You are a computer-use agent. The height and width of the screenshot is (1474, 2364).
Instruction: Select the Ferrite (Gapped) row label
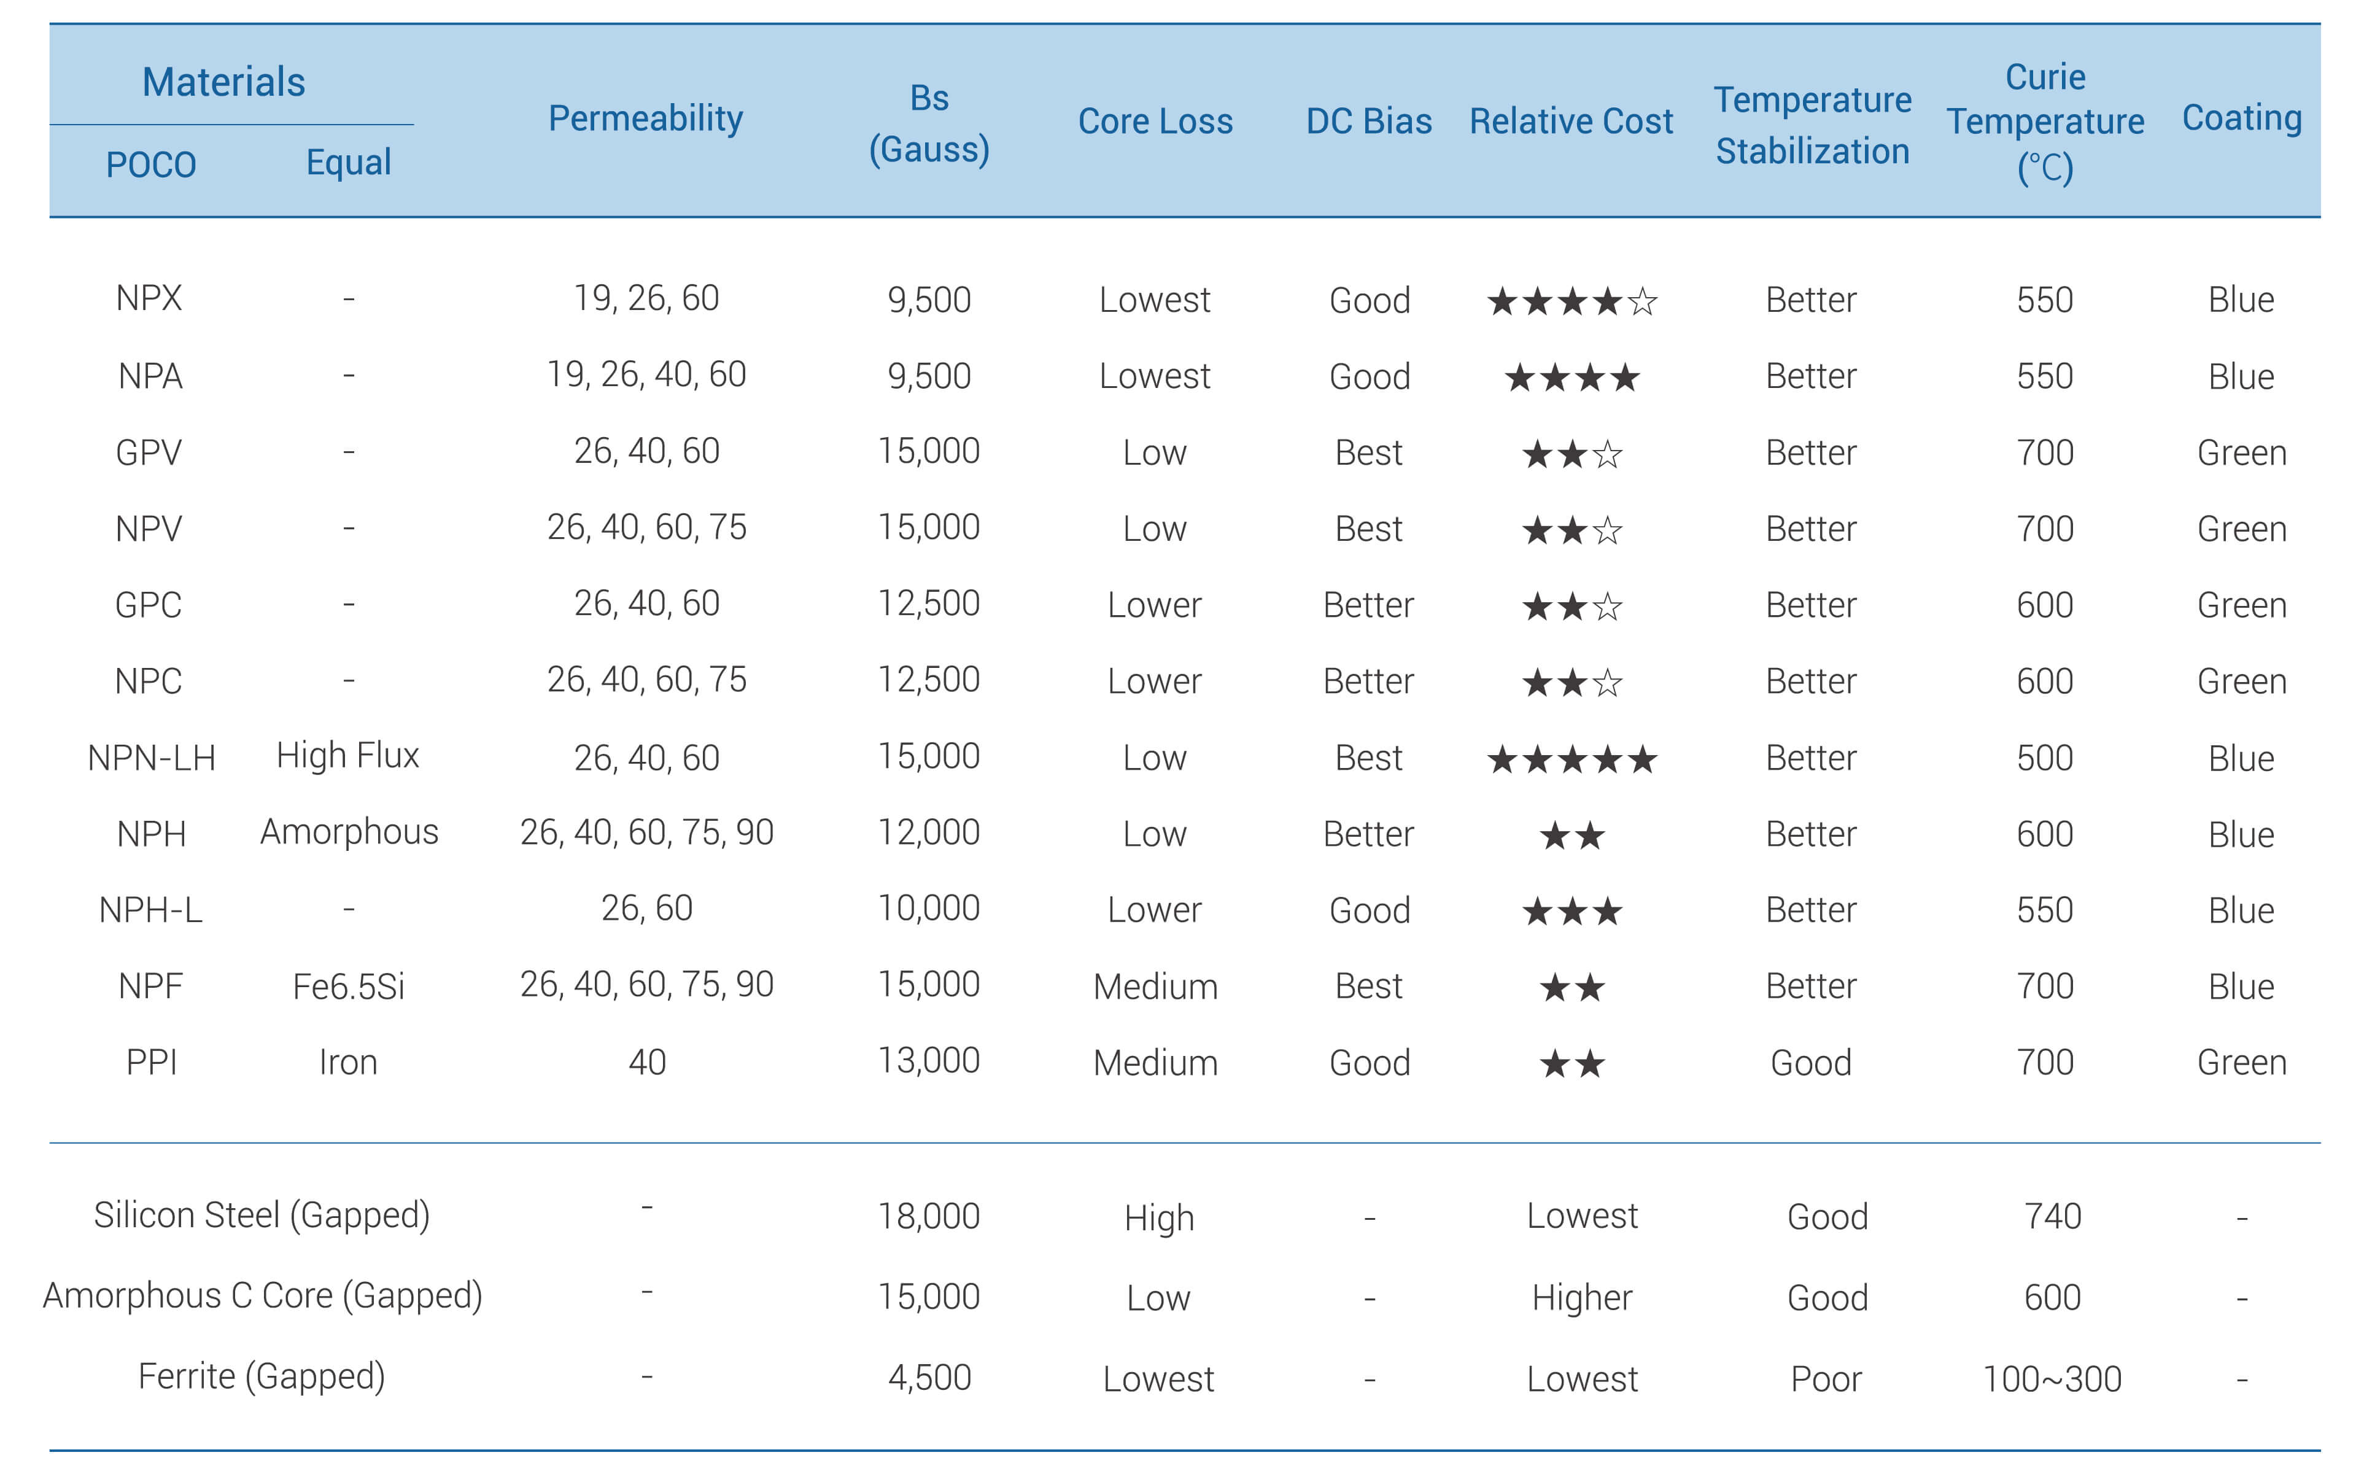coord(262,1376)
